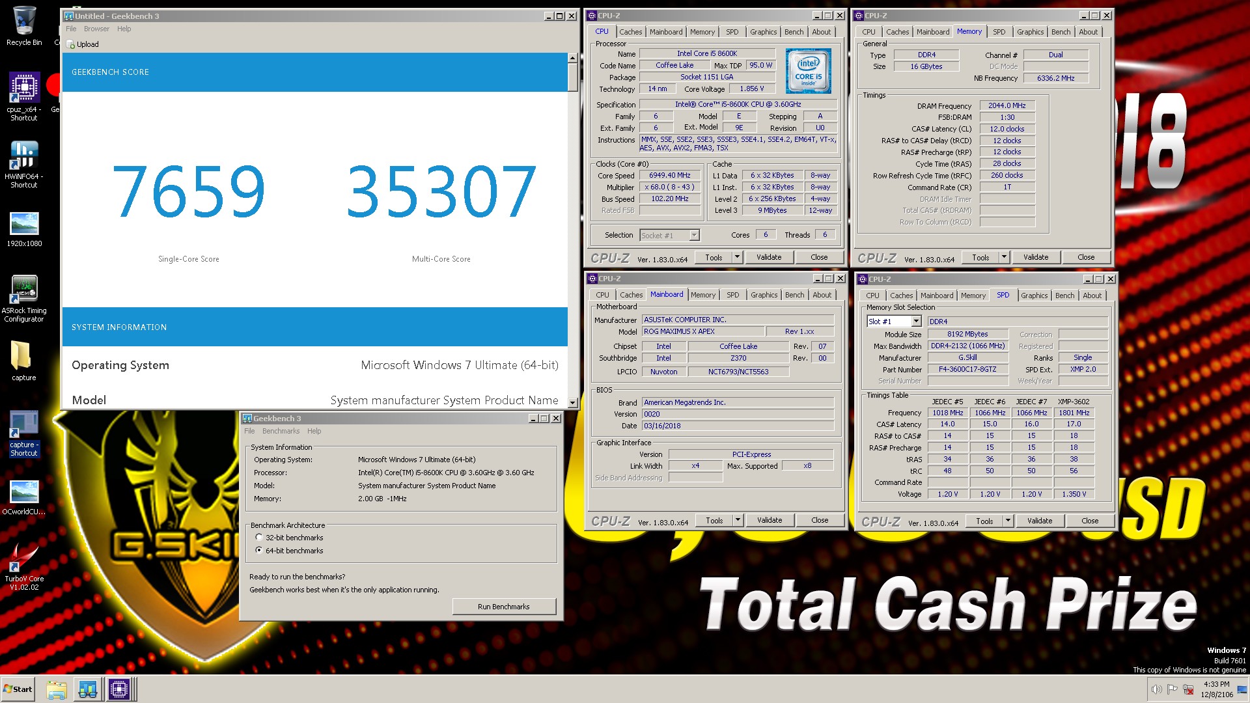Click the Geekbench results vertical scrollbar
The image size is (1250, 703).
coord(573,230)
